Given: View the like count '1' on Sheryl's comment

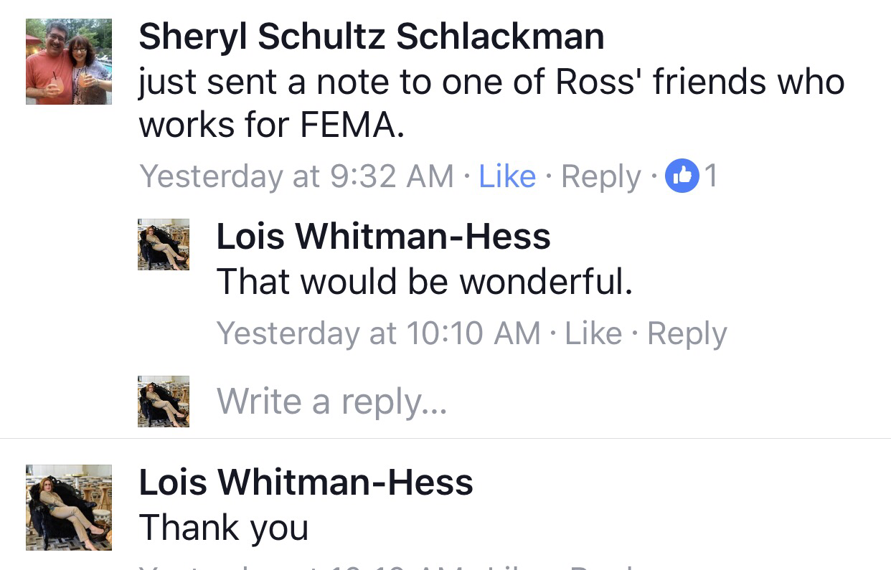Looking at the screenshot, I should [710, 176].
